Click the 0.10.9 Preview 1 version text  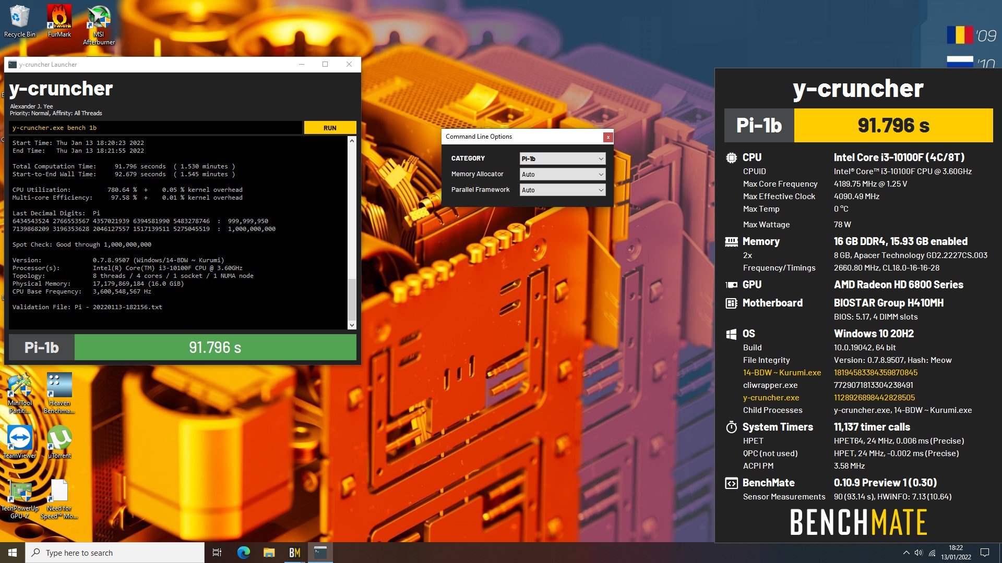885,483
